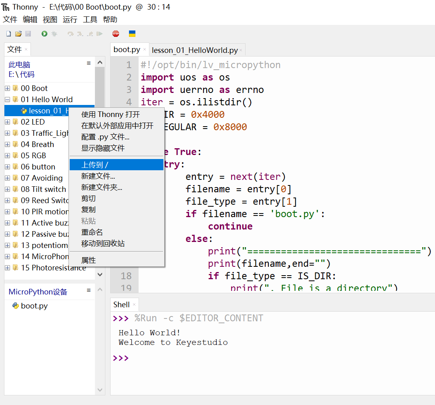435x405 pixels.
Task: Click the MicroPython设备 heading link
Action: [38, 292]
